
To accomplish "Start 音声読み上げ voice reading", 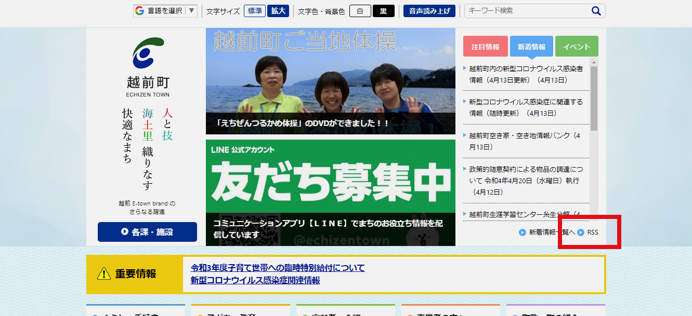I will pos(429,11).
